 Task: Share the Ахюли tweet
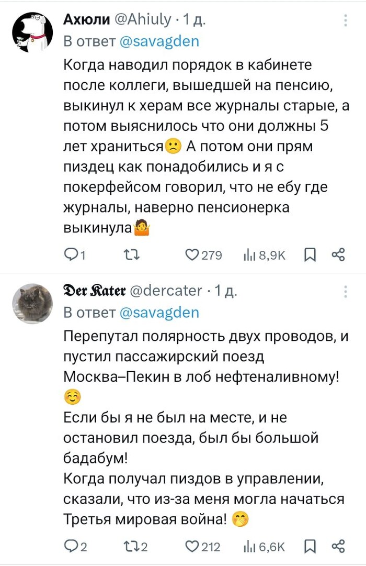[338, 255]
